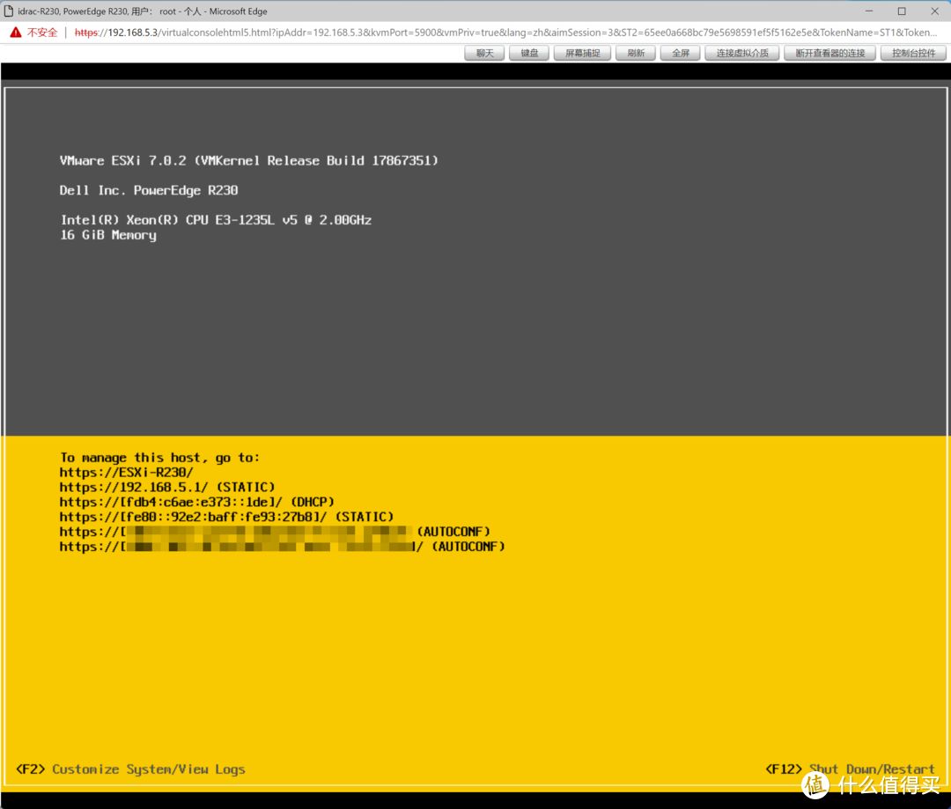The width and height of the screenshot is (951, 809).
Task: Click the F2 Customize System/View Logs text
Action: [x=130, y=769]
